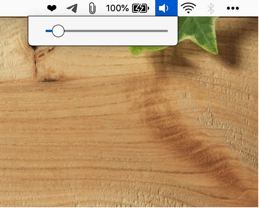This screenshot has width=259, height=208.
Task: Open the Bluetooth menu
Action: pos(211,9)
